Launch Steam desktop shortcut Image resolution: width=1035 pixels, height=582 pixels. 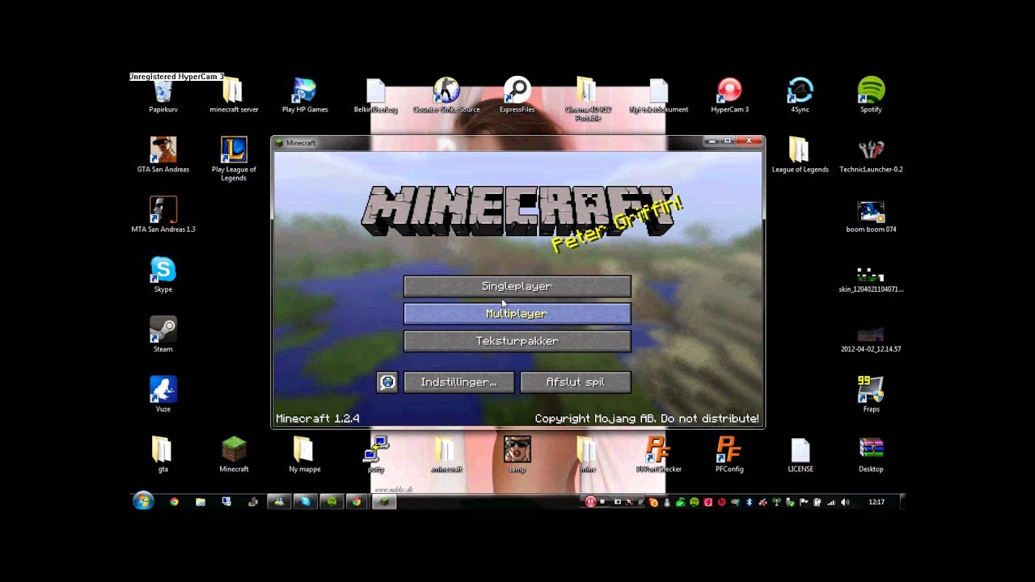[x=163, y=335]
